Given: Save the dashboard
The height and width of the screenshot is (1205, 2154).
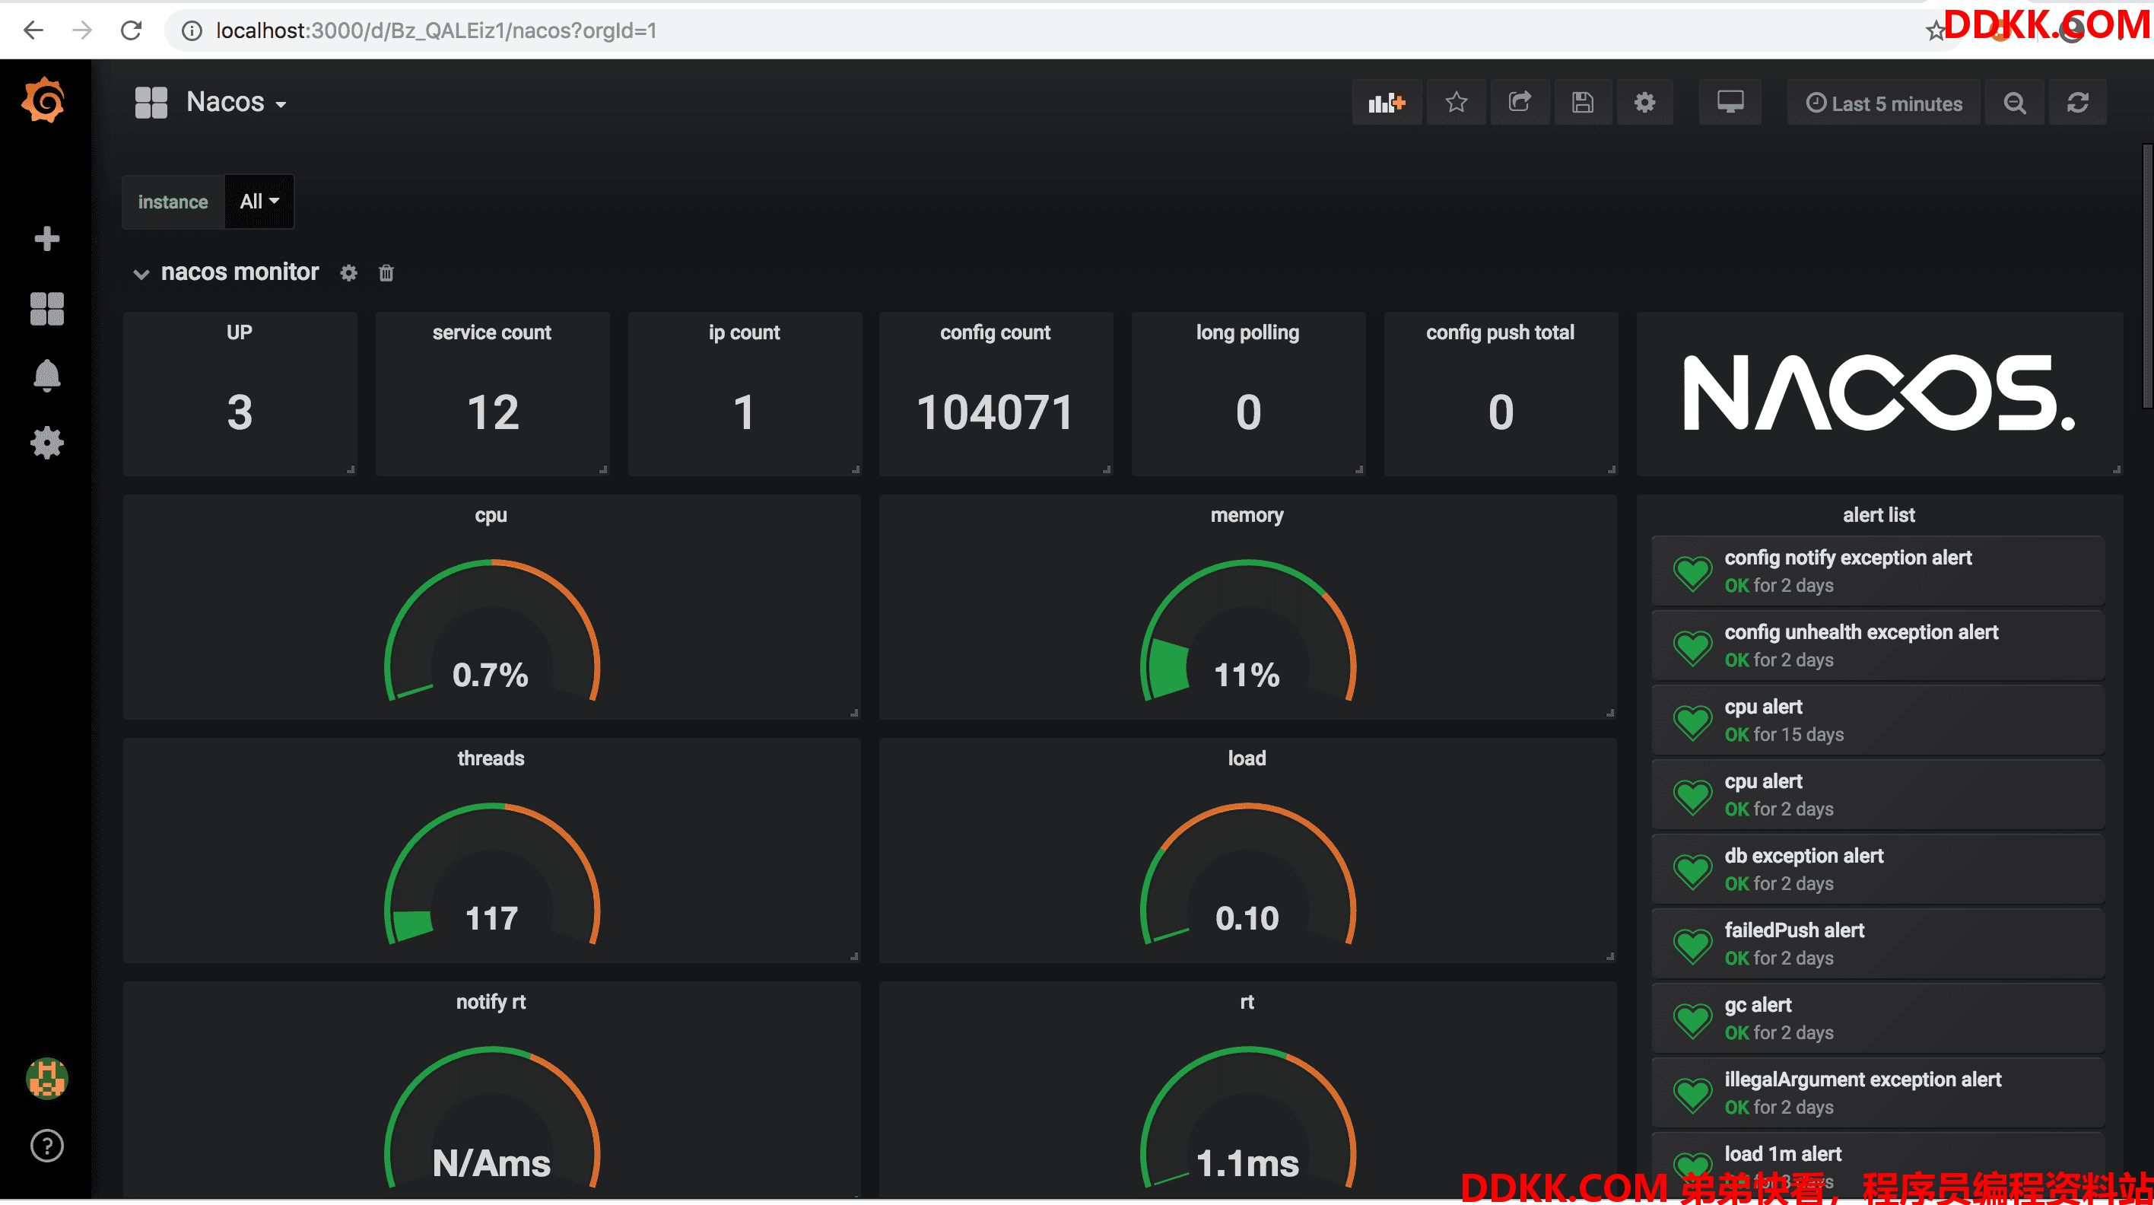Looking at the screenshot, I should 1583,103.
